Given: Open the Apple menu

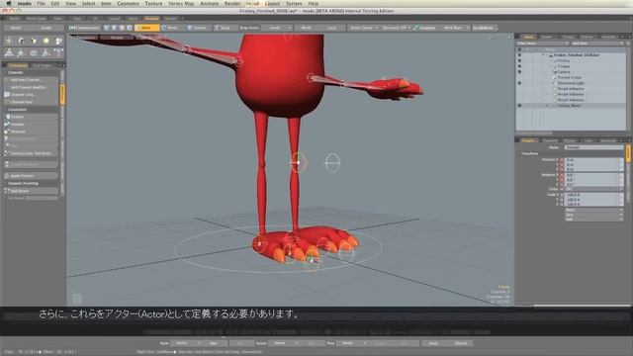Looking at the screenshot, I should click(9, 3).
